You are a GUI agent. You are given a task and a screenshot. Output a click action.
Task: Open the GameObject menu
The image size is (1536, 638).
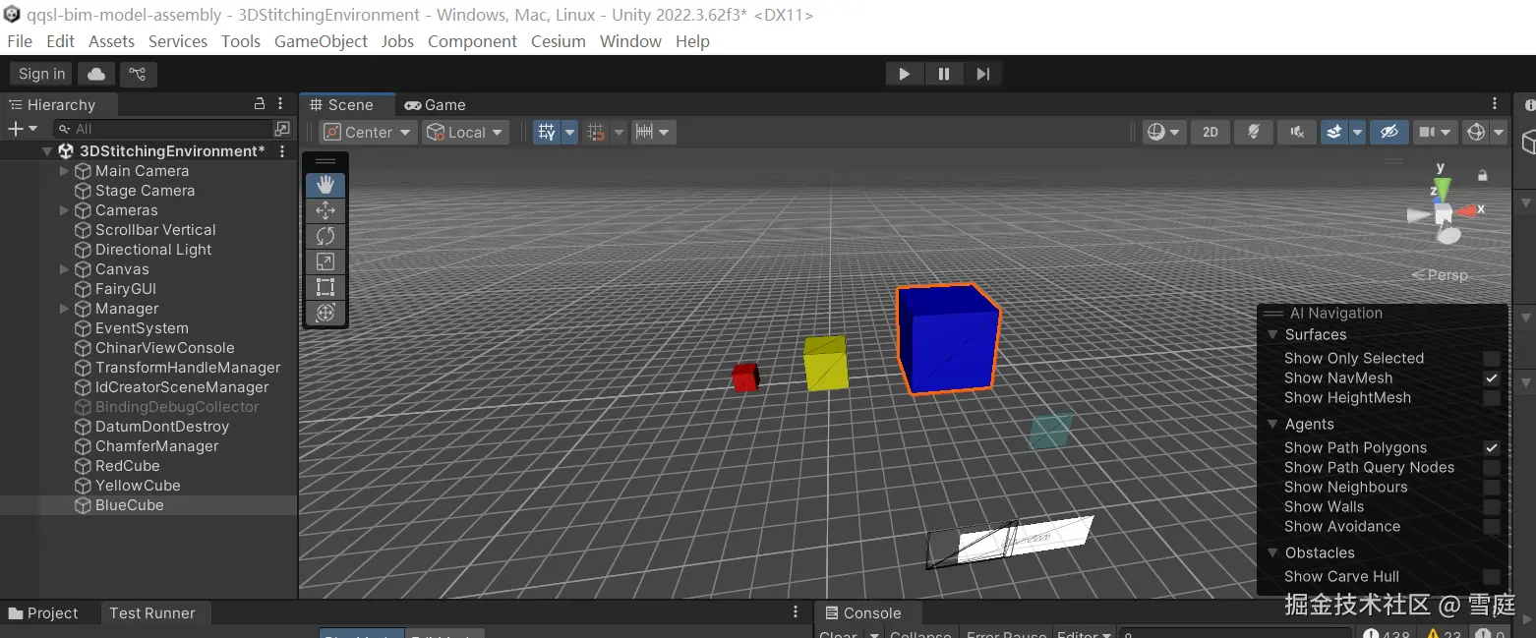[321, 41]
